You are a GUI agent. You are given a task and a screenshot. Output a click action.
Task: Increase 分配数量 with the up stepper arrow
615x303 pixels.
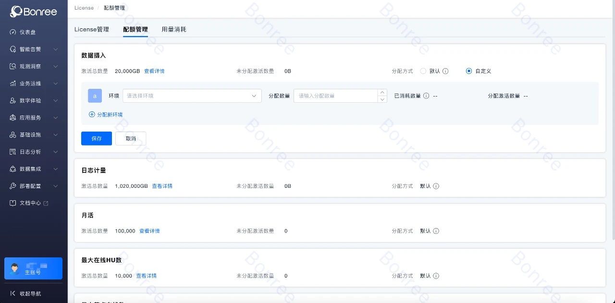[x=382, y=93]
